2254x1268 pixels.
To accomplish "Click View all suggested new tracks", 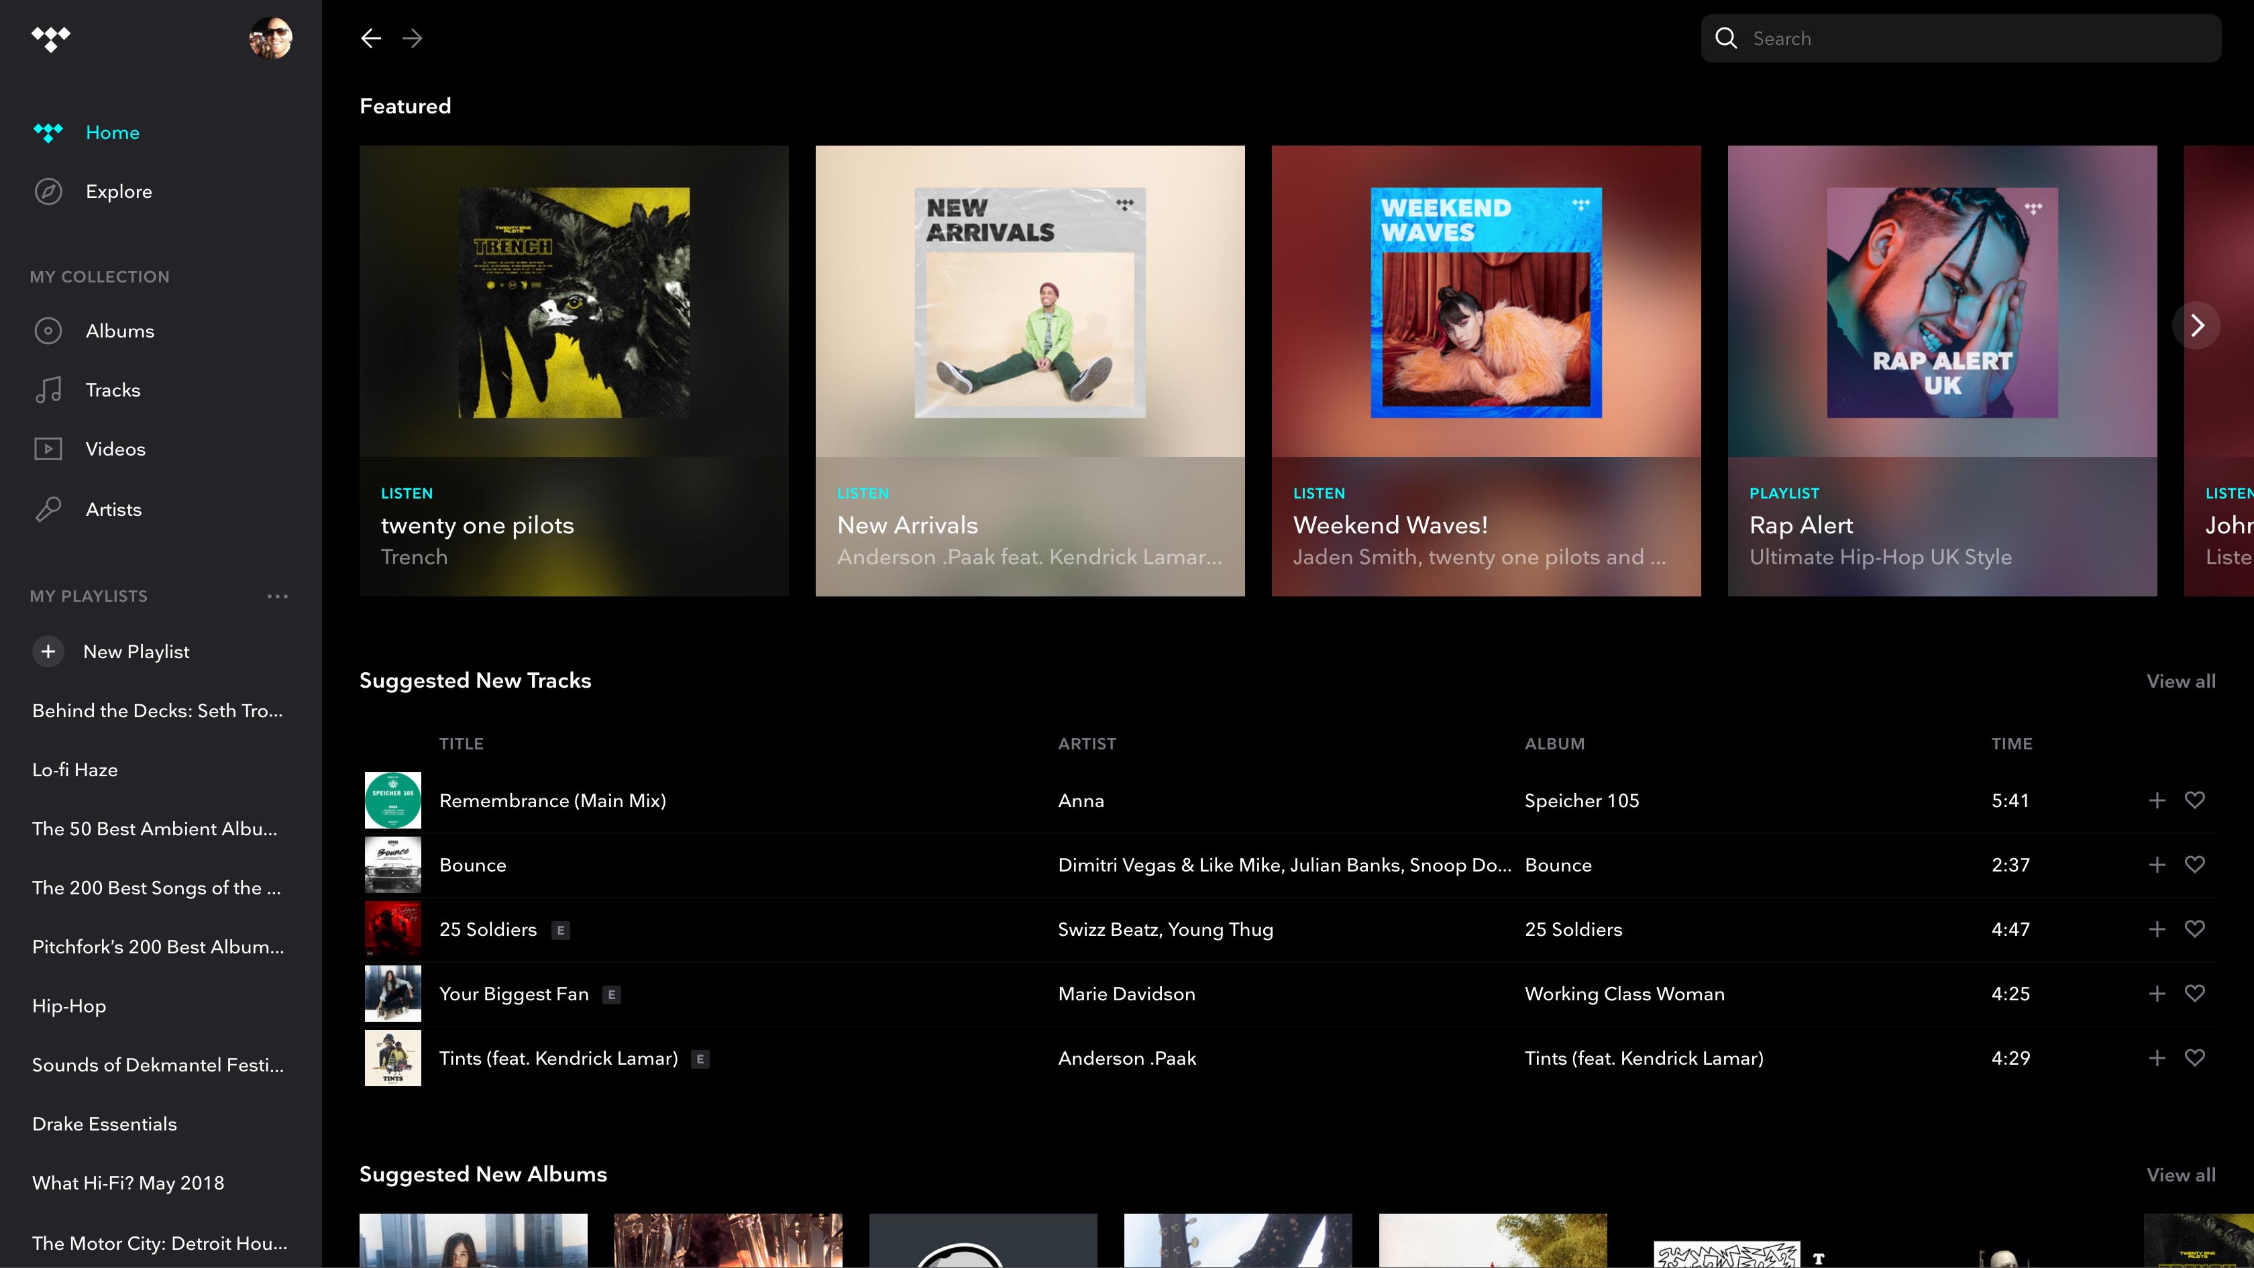I will [2182, 680].
